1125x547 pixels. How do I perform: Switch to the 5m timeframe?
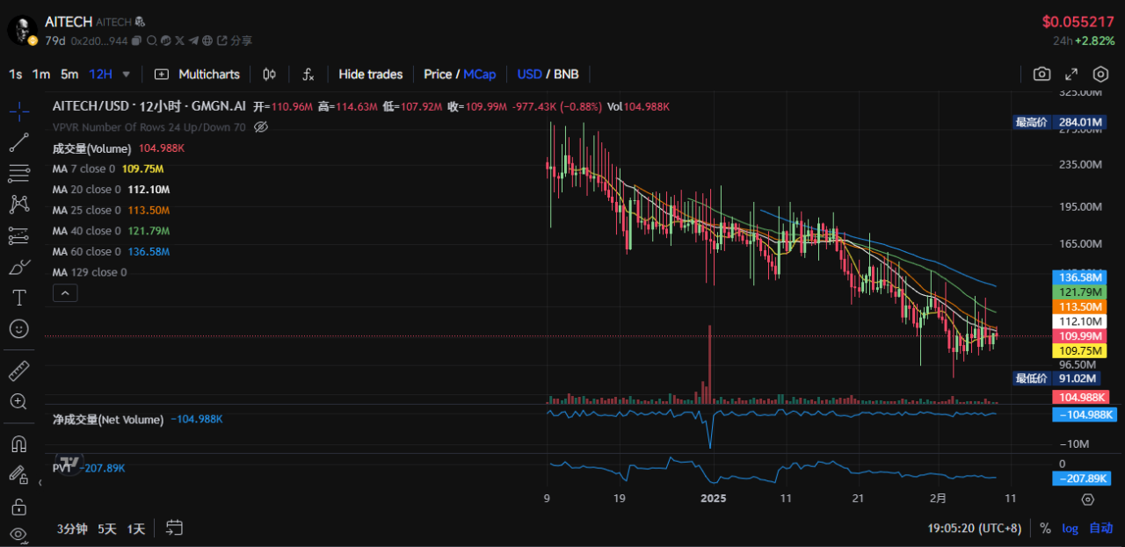click(x=69, y=75)
